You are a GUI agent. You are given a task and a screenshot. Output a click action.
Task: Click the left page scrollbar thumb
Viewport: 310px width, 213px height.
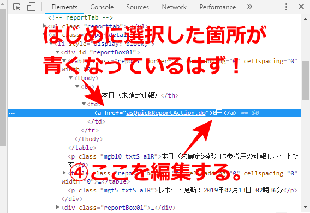click(3, 77)
